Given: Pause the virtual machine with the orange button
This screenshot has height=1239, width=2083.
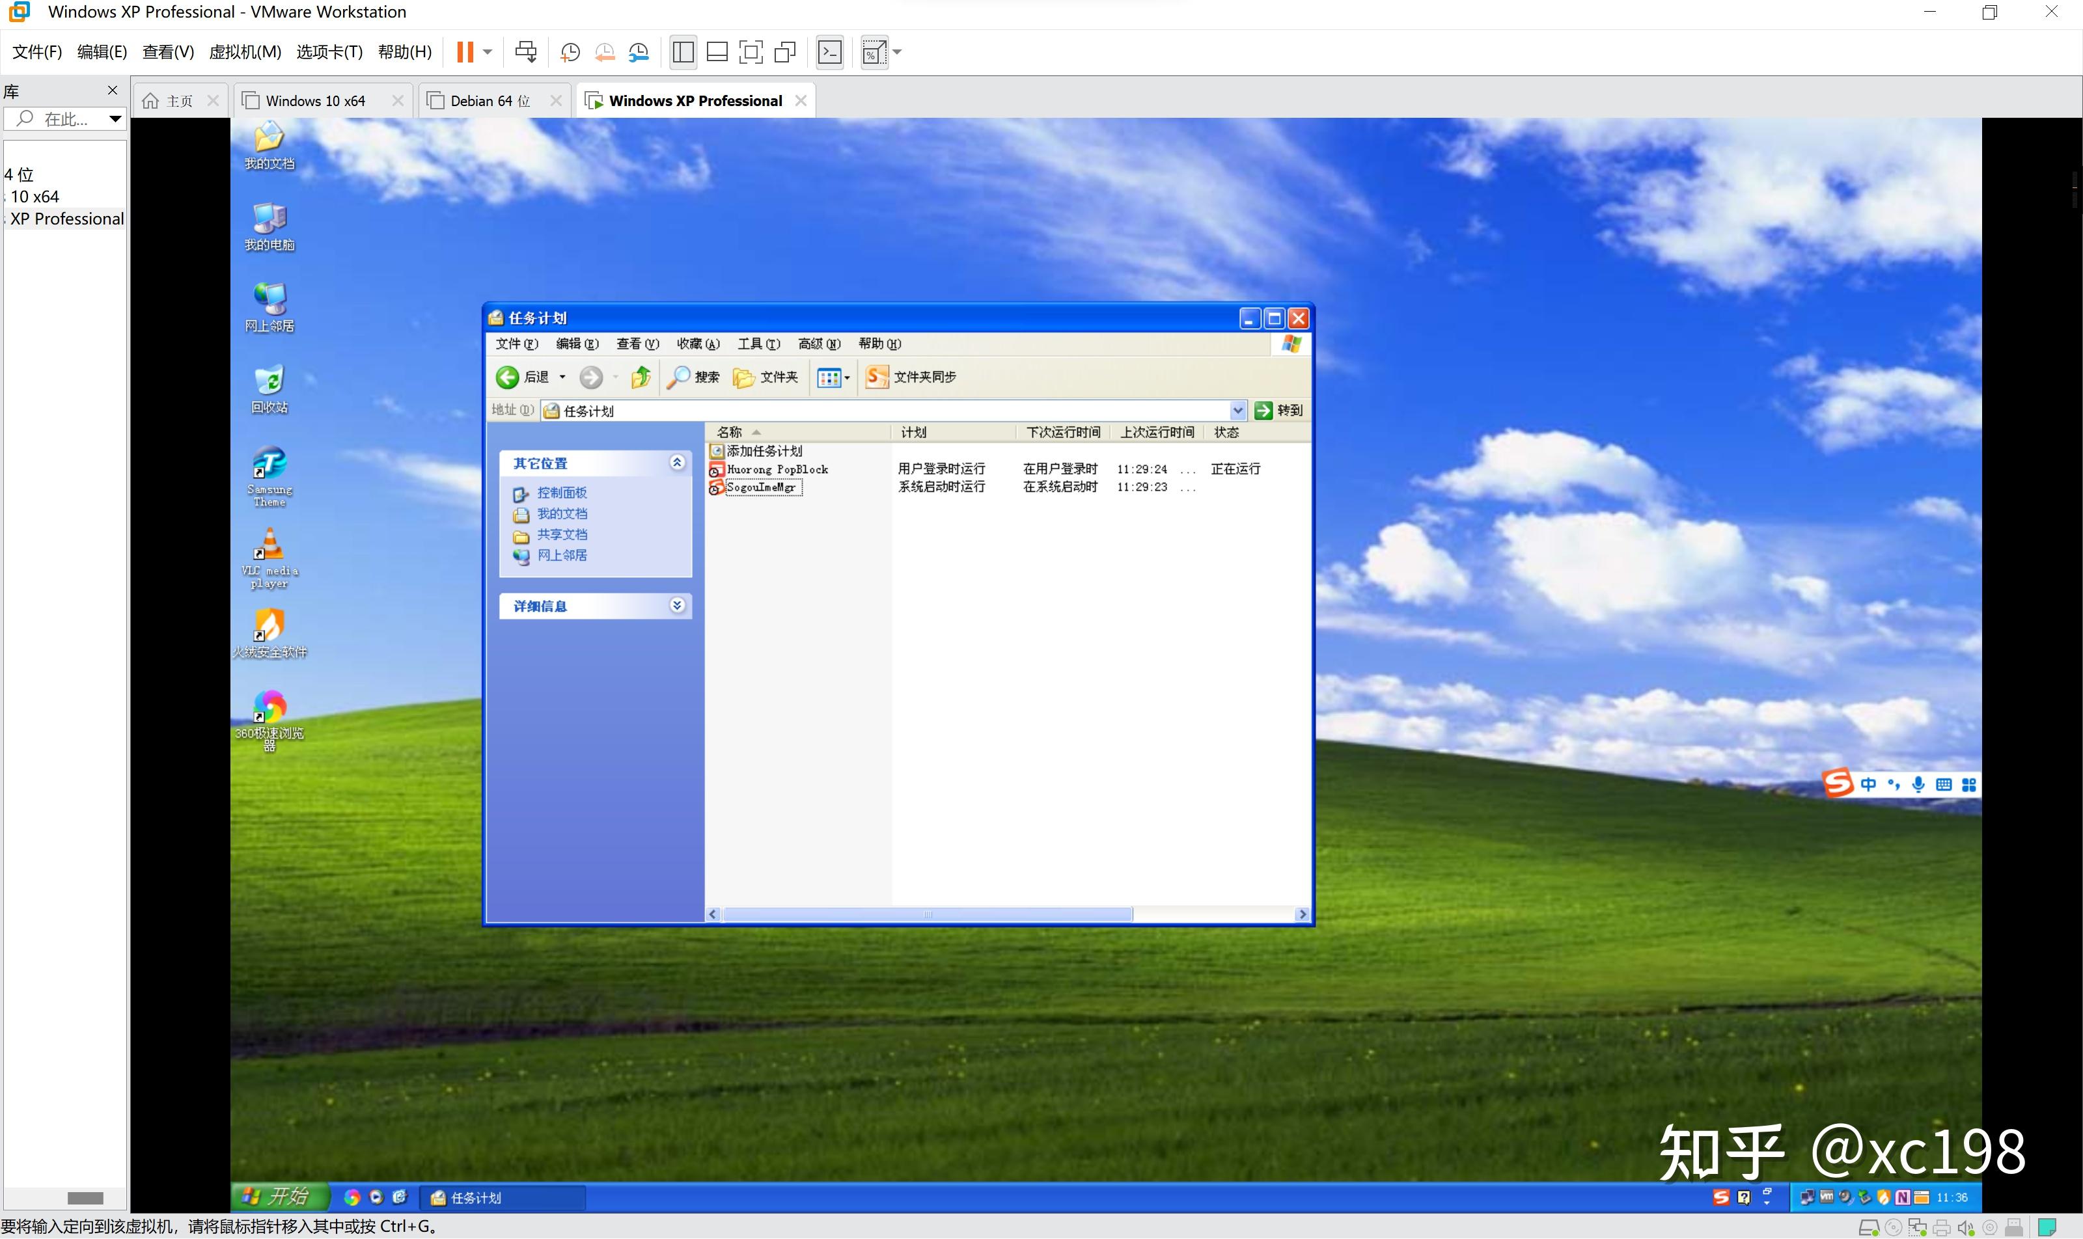Looking at the screenshot, I should click(x=465, y=52).
